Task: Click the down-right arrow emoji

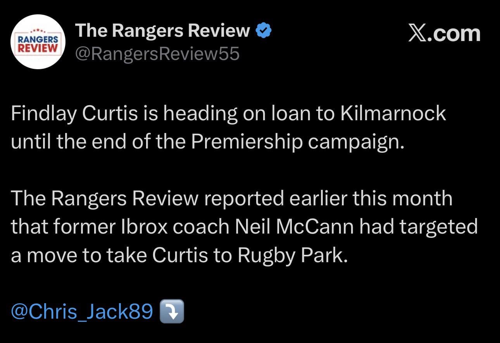Action: click(x=172, y=312)
